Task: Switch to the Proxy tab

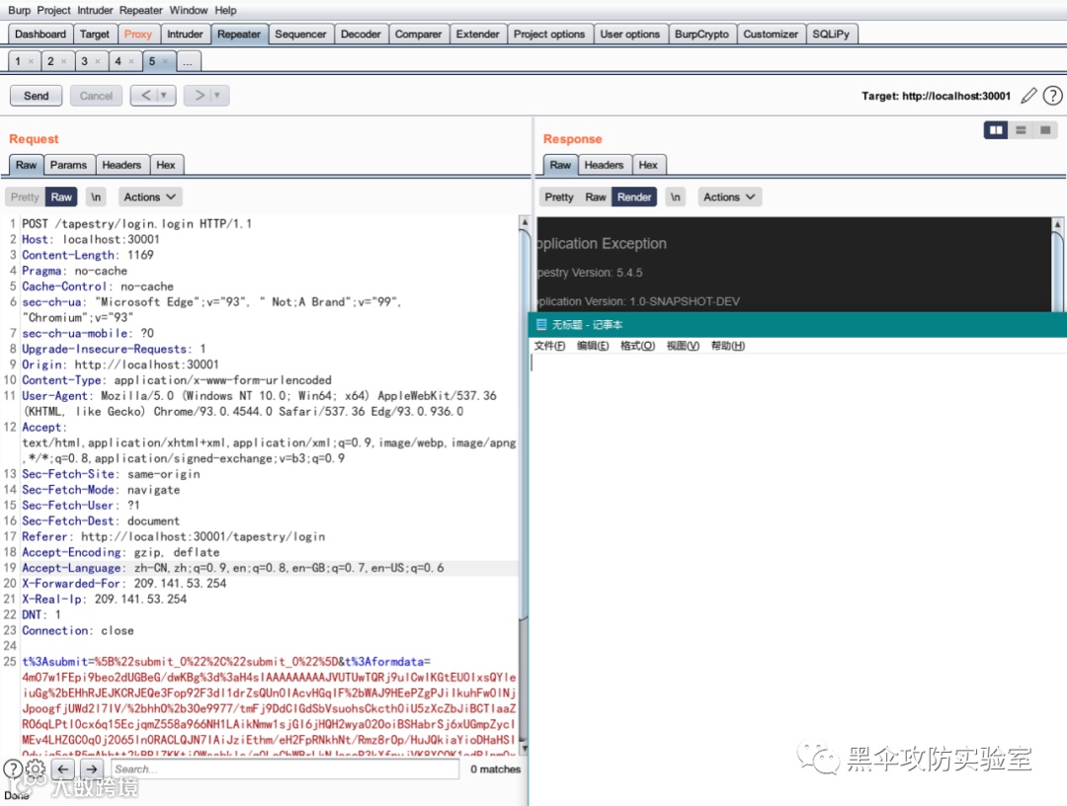Action: (138, 34)
